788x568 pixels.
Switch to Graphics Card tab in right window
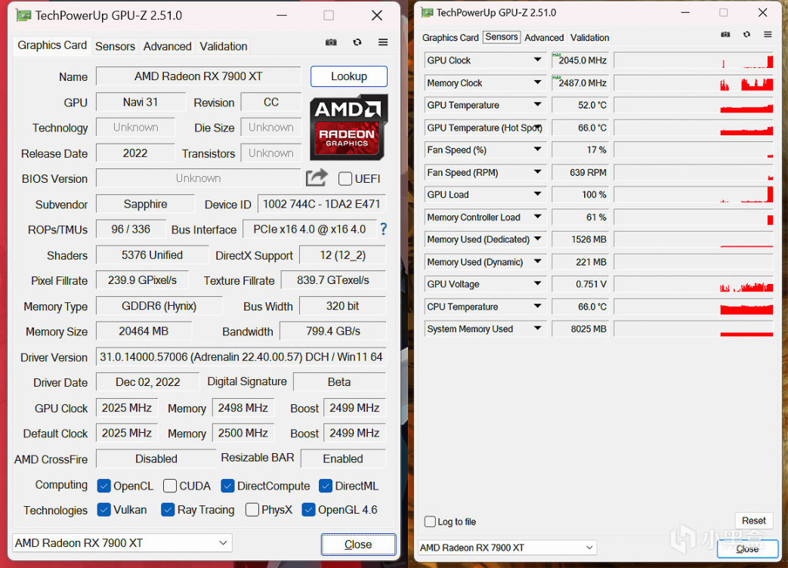(450, 38)
